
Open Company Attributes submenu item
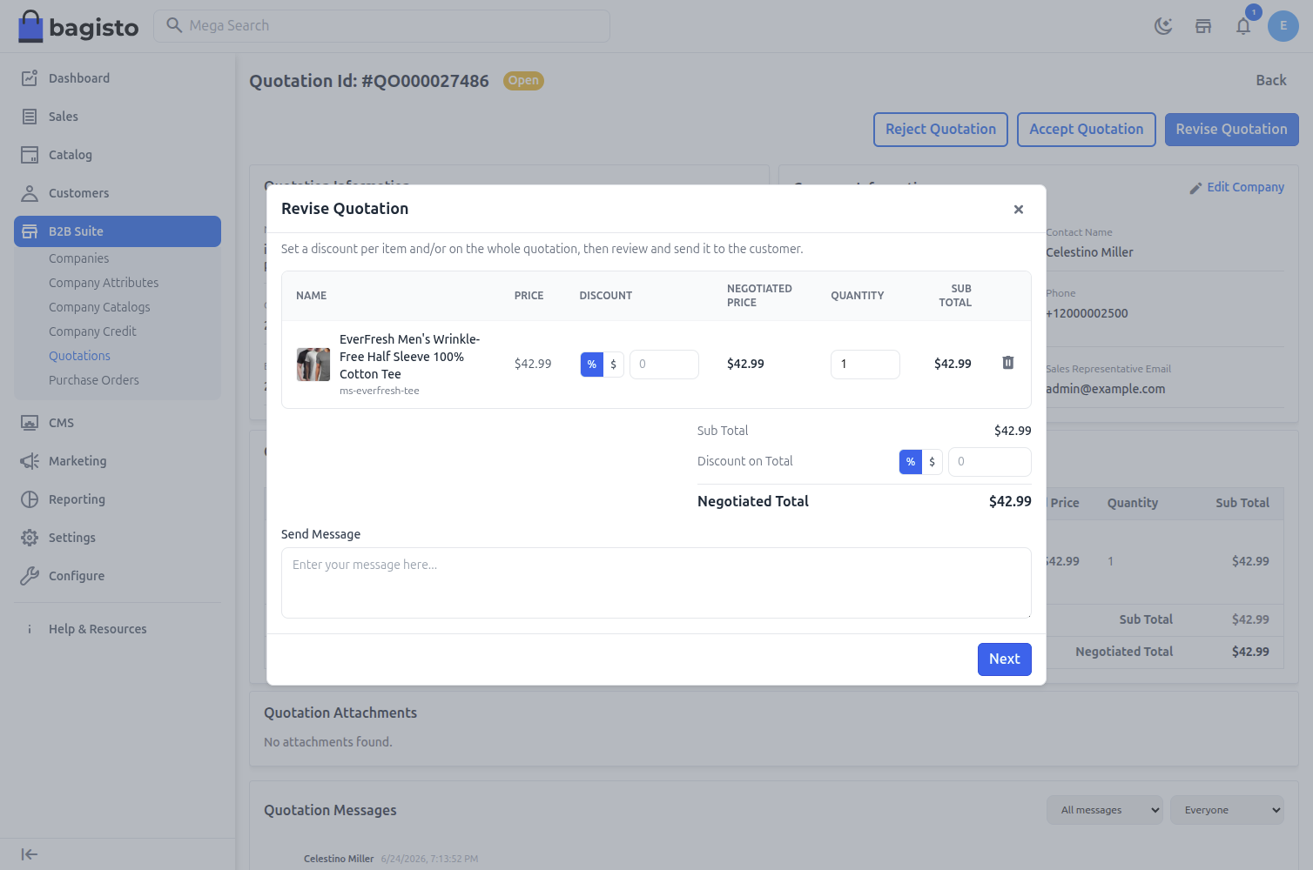pyautogui.click(x=104, y=283)
